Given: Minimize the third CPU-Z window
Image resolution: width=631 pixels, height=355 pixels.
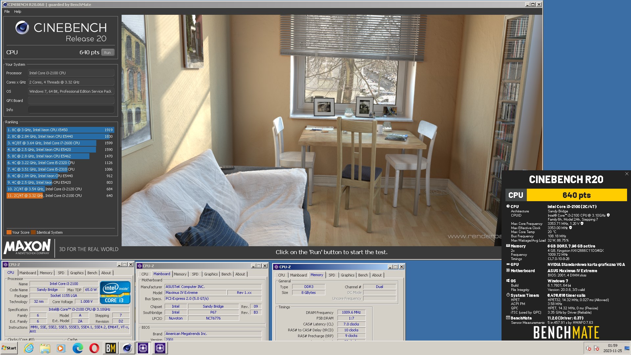Looking at the screenshot, I should [390, 267].
